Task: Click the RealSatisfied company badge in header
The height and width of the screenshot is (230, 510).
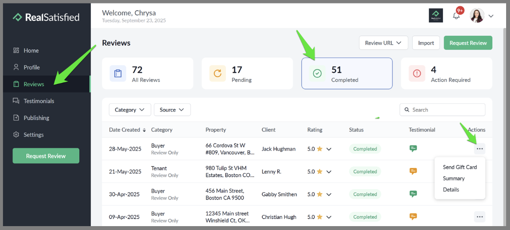Action: (436, 16)
